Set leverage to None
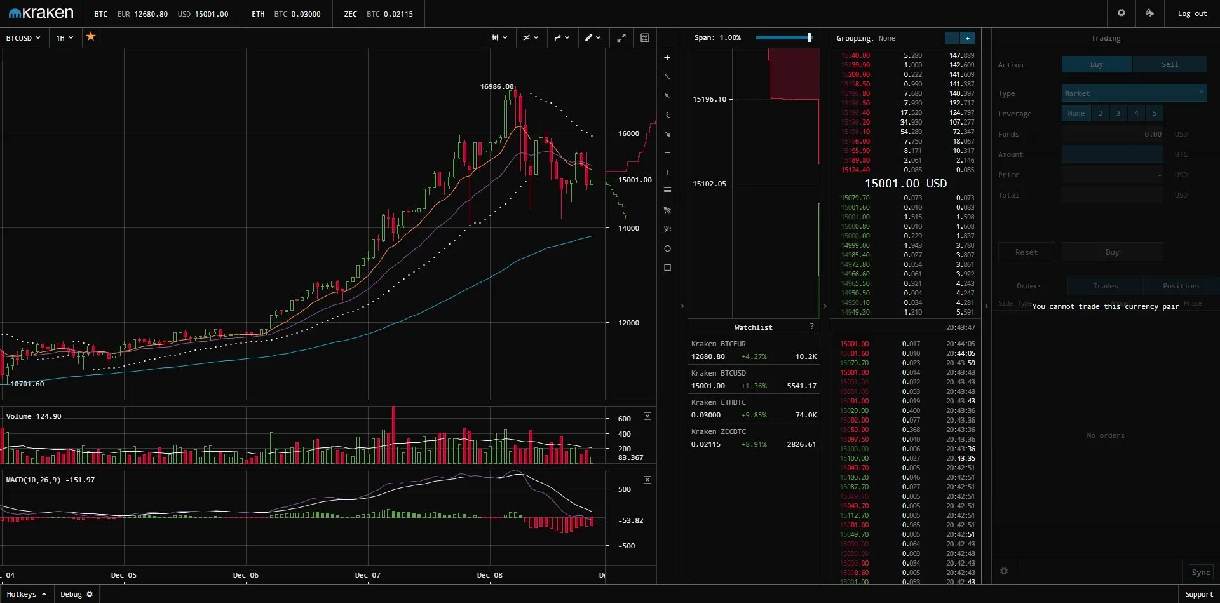 pos(1076,113)
